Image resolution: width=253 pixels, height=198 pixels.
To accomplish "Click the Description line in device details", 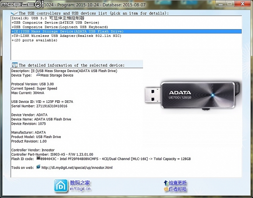I will click(64, 71).
